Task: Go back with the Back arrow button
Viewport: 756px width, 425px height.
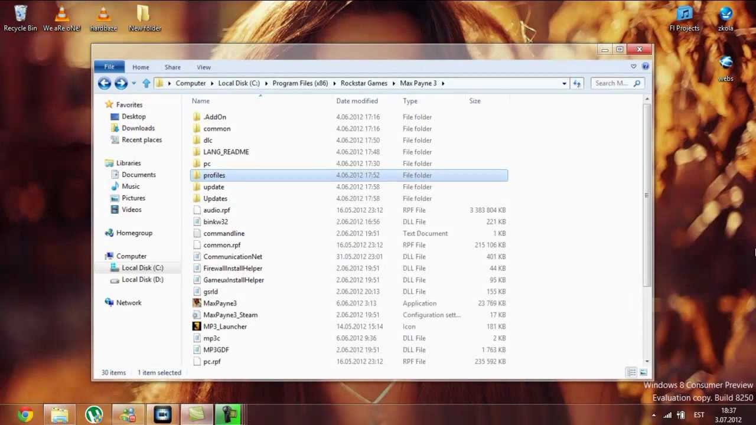Action: pos(105,83)
